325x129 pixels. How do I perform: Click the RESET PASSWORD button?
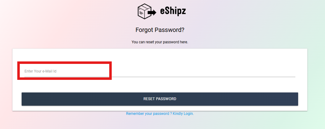coord(160,99)
